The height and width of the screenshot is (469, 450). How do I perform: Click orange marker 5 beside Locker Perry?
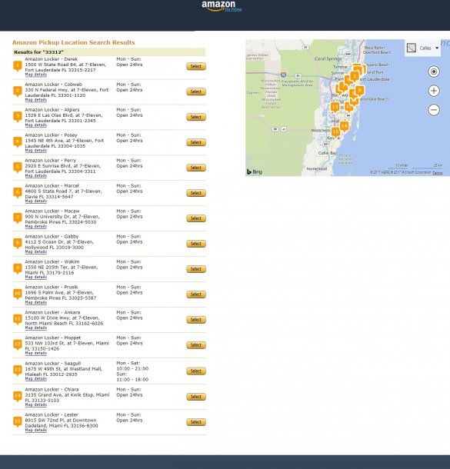(x=18, y=168)
